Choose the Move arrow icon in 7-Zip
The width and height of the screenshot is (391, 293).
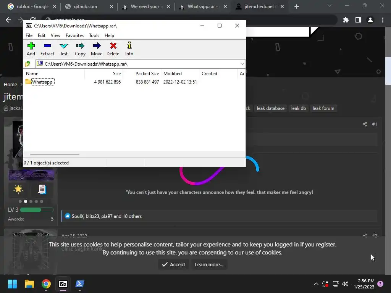97,49
